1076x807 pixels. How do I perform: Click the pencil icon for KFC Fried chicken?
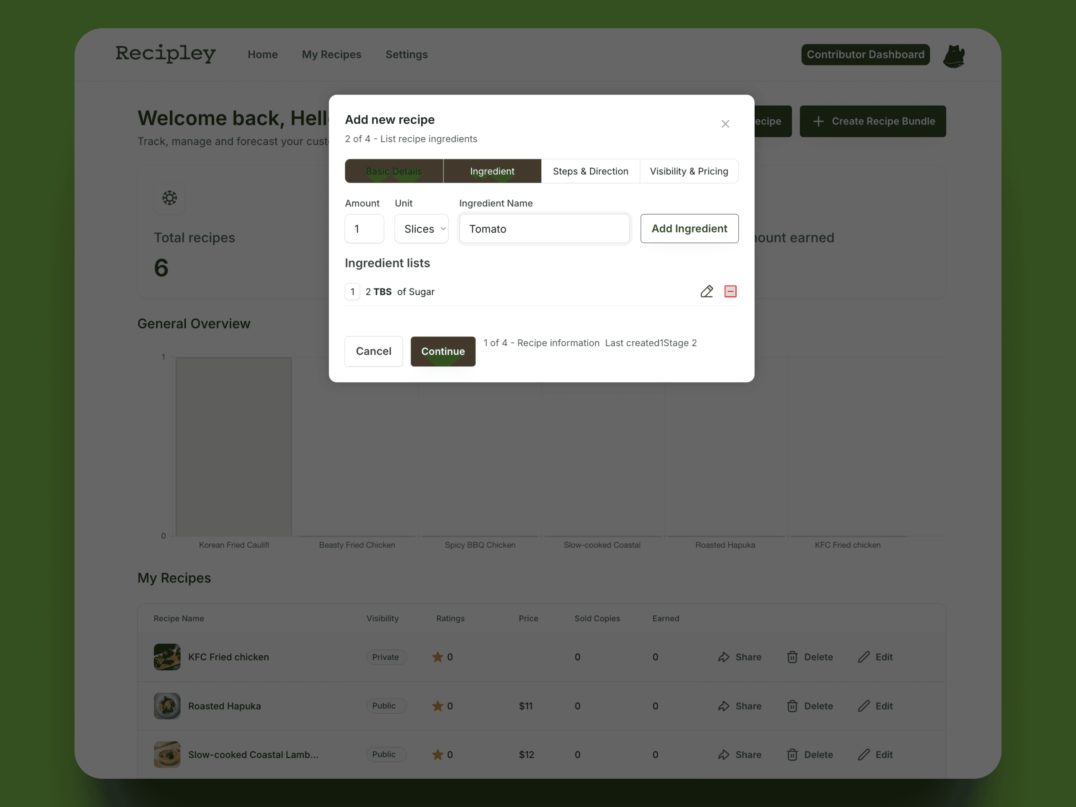tap(864, 657)
